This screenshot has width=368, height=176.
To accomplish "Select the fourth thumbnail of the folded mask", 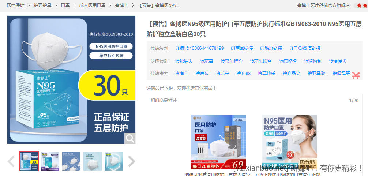I will (x=93, y=161).
